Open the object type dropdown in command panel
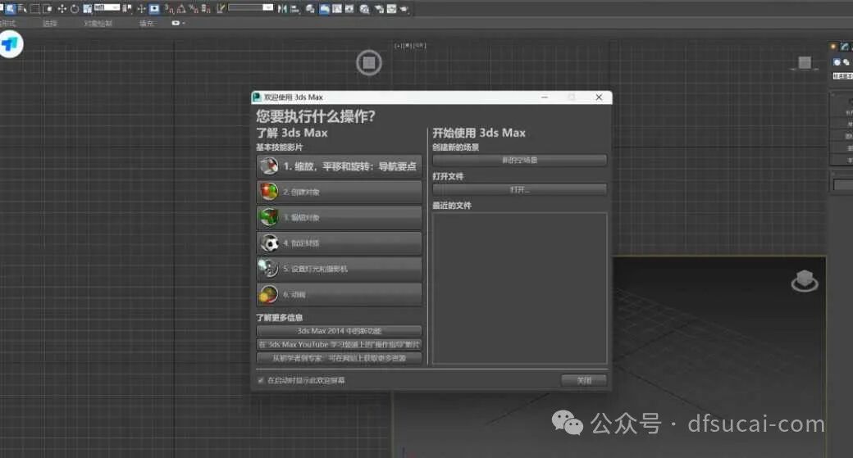The height and width of the screenshot is (458, 853). (842, 76)
